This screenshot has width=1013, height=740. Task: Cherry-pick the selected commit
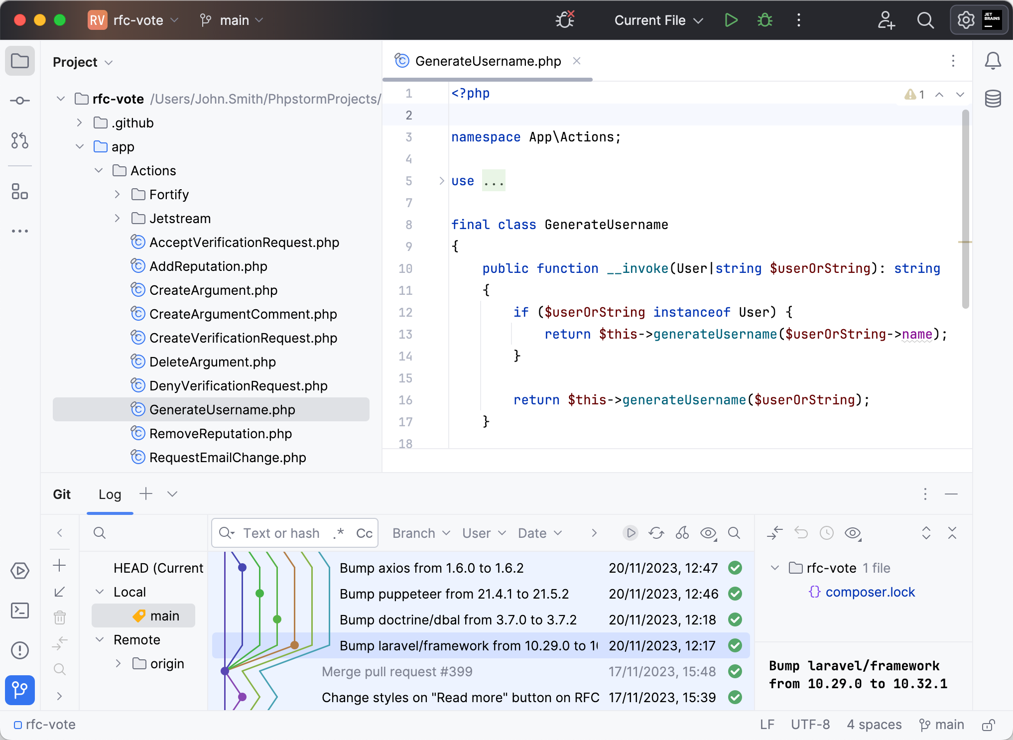pyautogui.click(x=682, y=533)
